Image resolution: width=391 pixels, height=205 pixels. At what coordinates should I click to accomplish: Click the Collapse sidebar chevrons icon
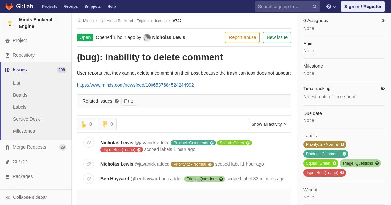click(8, 198)
